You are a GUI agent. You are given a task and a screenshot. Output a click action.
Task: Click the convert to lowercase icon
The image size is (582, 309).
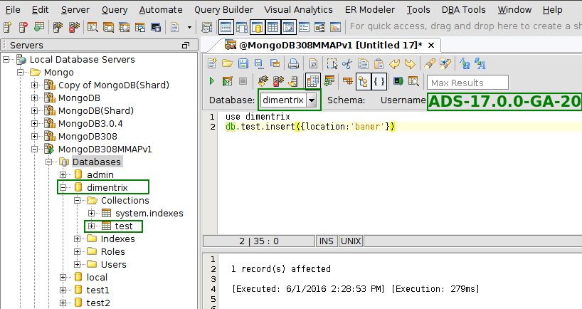[x=465, y=63]
